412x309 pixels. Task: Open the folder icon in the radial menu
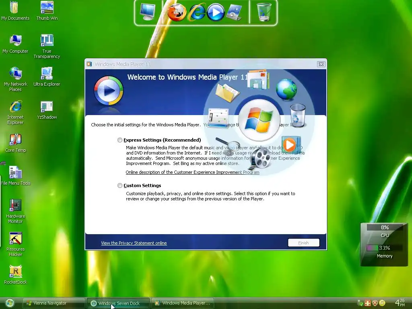227,93
